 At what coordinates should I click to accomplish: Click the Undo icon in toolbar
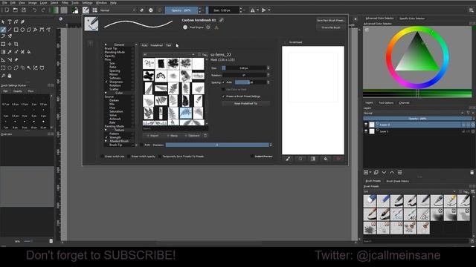click(x=35, y=10)
